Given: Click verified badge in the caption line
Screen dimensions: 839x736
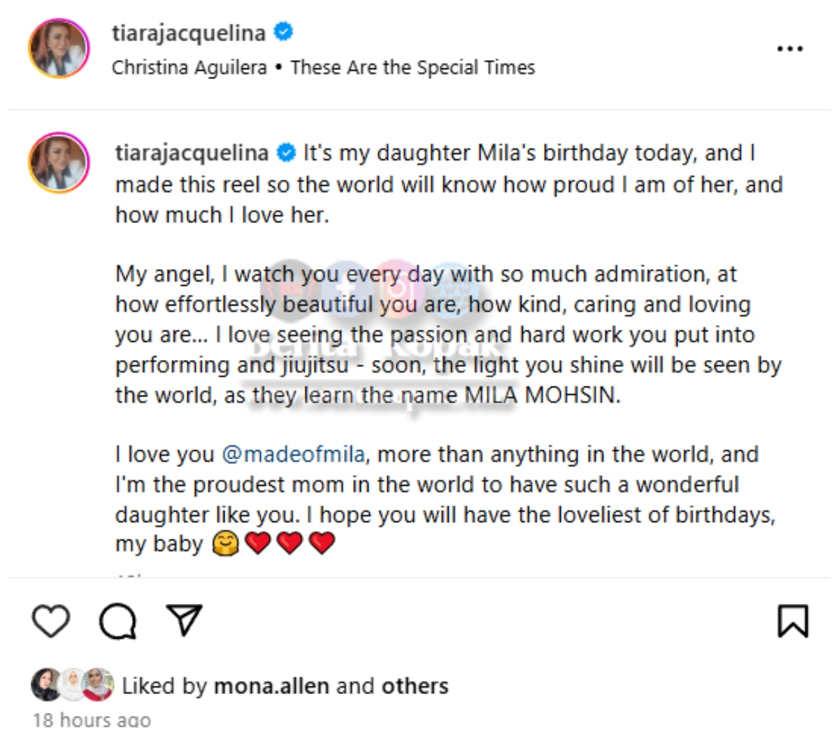Looking at the screenshot, I should [x=286, y=152].
